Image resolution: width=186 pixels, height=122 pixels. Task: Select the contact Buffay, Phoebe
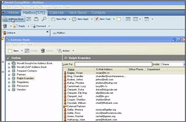76,83
